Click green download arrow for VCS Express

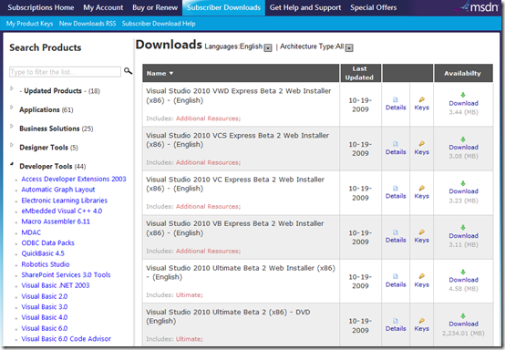[x=463, y=139]
